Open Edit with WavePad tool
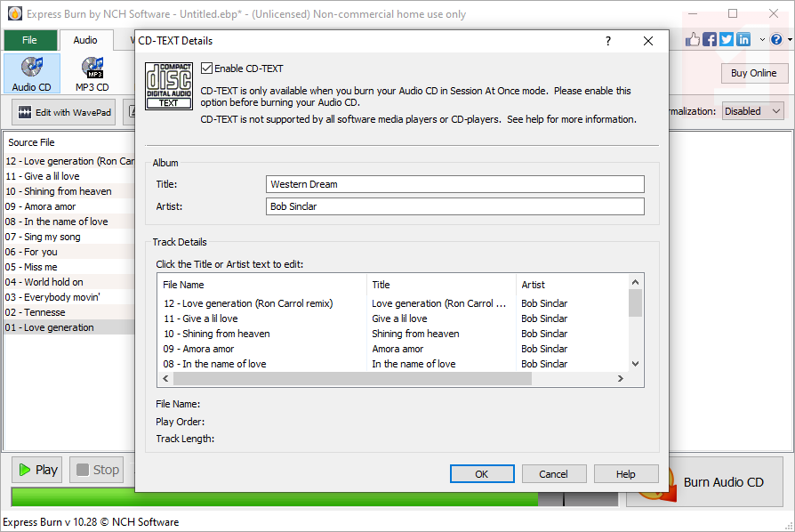 tap(64, 112)
